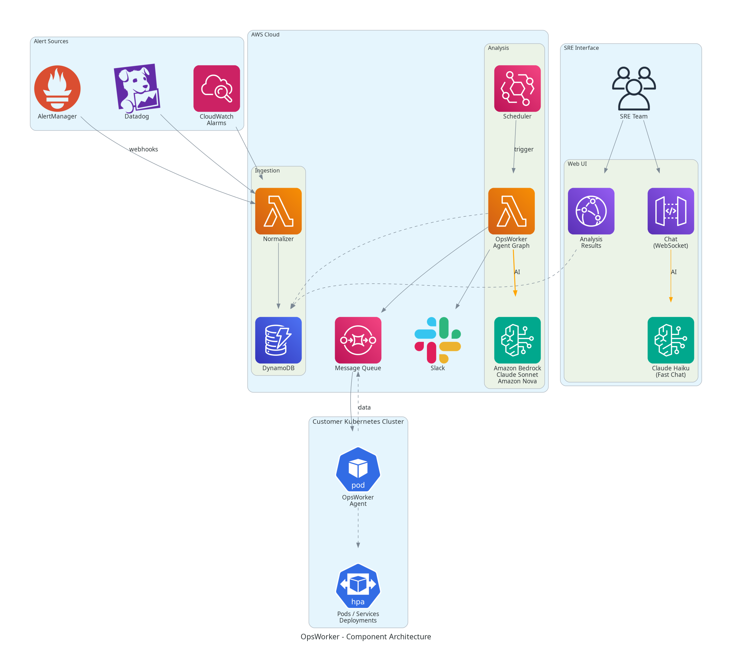Click the Chat WebSocket gateway icon

pos(671,211)
